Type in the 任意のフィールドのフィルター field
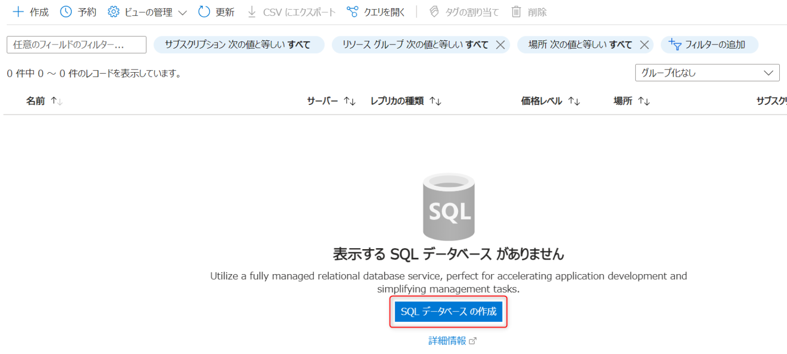This screenshot has height=354, width=787. coord(76,45)
